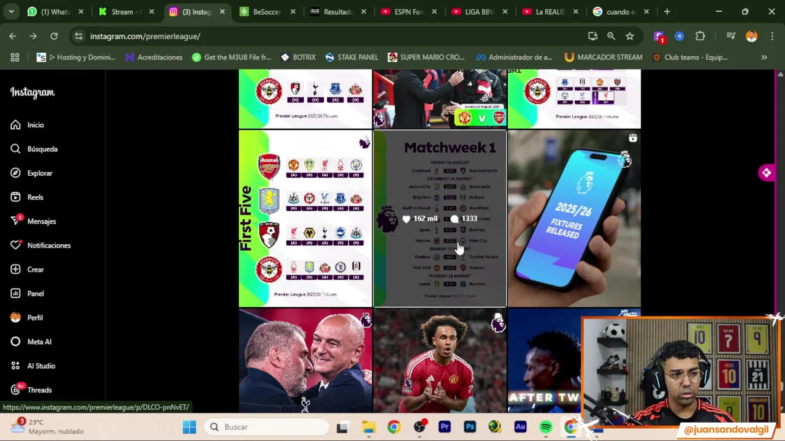Open Búsqueda in the Instagram sidebar
This screenshot has width=785, height=441.
coord(34,149)
